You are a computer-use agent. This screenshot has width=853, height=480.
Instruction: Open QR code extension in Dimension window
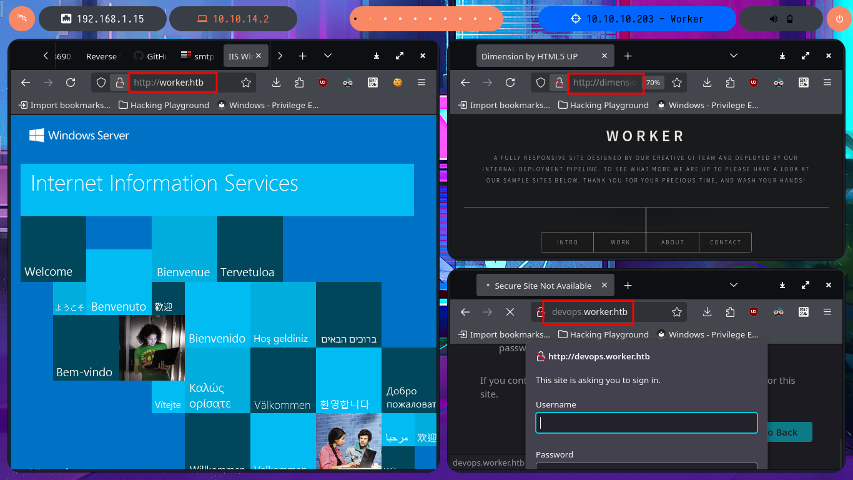coord(803,82)
